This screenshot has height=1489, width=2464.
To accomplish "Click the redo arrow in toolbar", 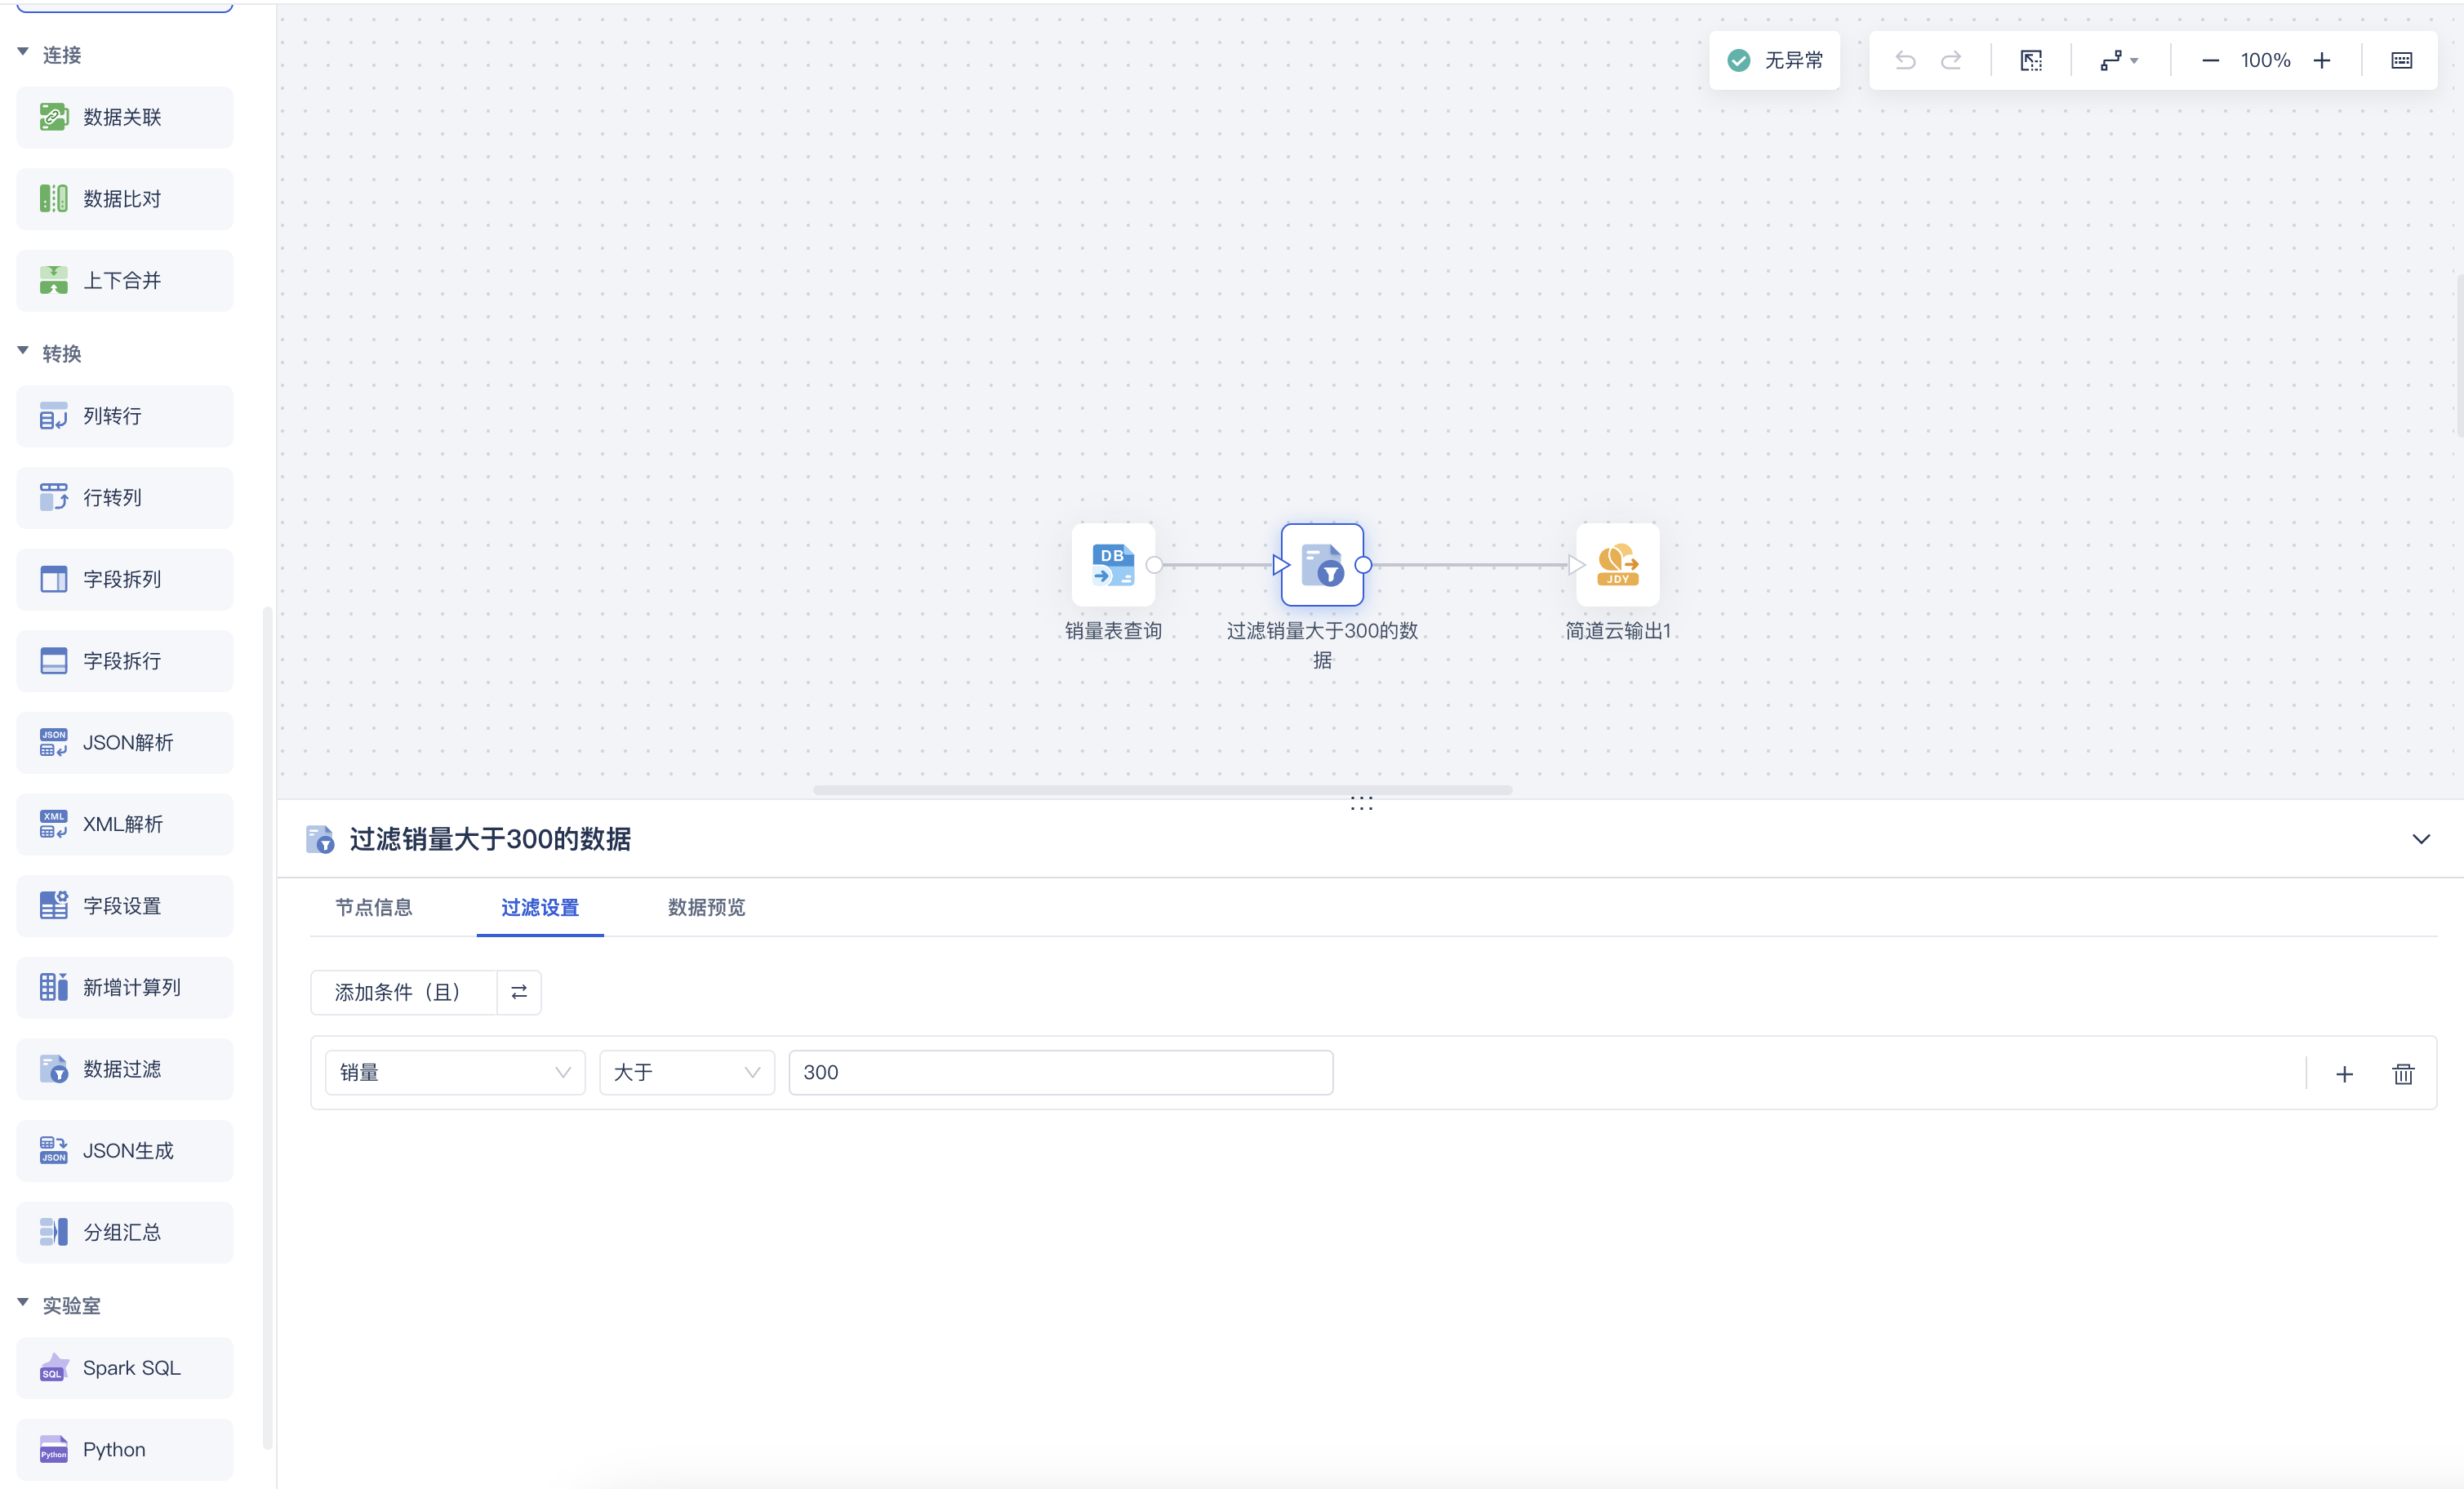I will [1951, 60].
